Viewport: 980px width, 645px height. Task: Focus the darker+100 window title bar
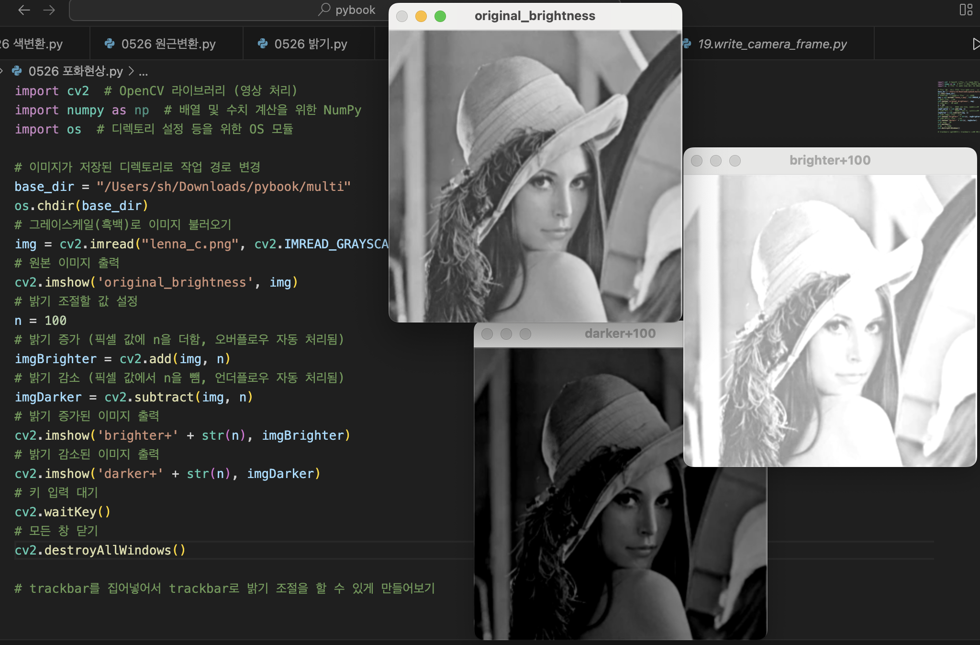tap(620, 334)
